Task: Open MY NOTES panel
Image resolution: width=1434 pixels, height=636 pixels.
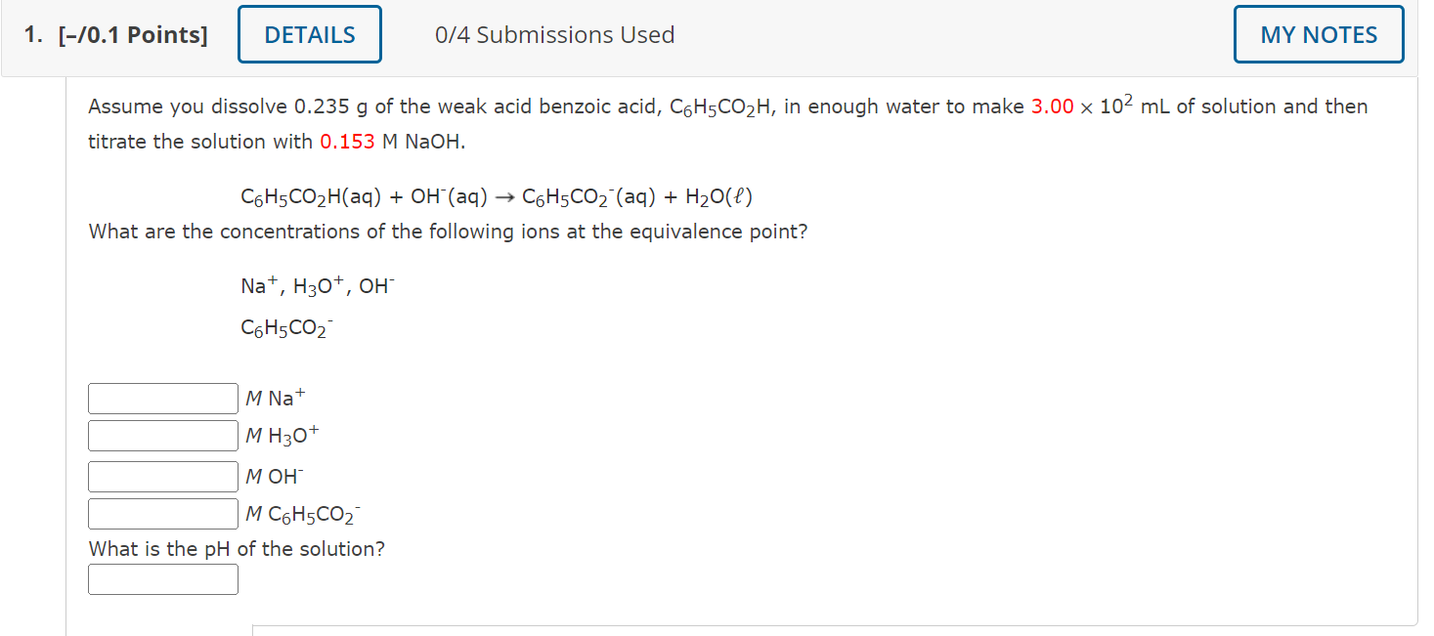Action: pos(1318,33)
